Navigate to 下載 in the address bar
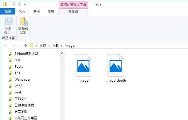This screenshot has height=120, width=188. point(55,46)
